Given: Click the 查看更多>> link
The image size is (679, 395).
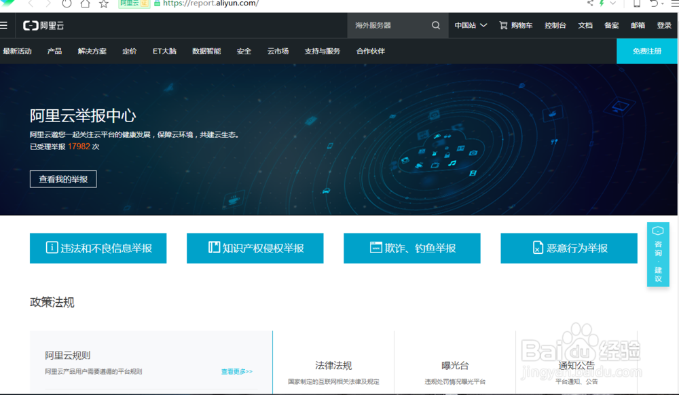Looking at the screenshot, I should click(x=237, y=372).
